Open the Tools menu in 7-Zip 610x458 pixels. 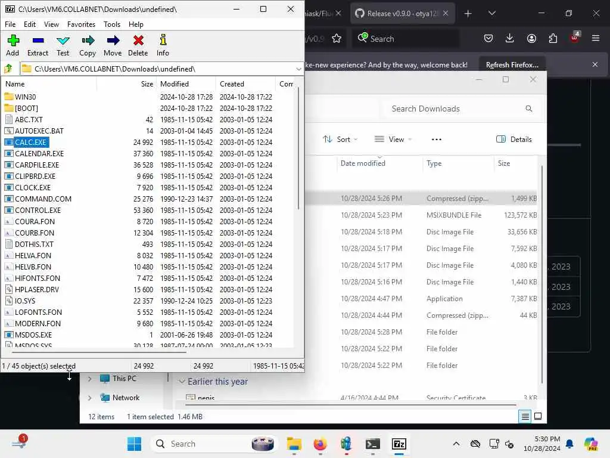111,24
